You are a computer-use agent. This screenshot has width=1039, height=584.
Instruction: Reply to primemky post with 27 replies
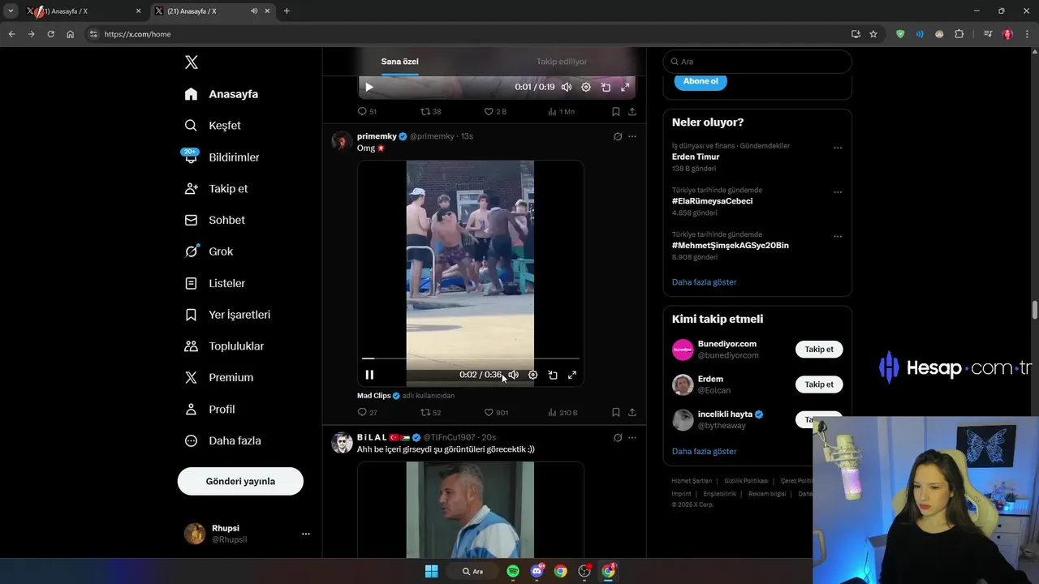367,412
